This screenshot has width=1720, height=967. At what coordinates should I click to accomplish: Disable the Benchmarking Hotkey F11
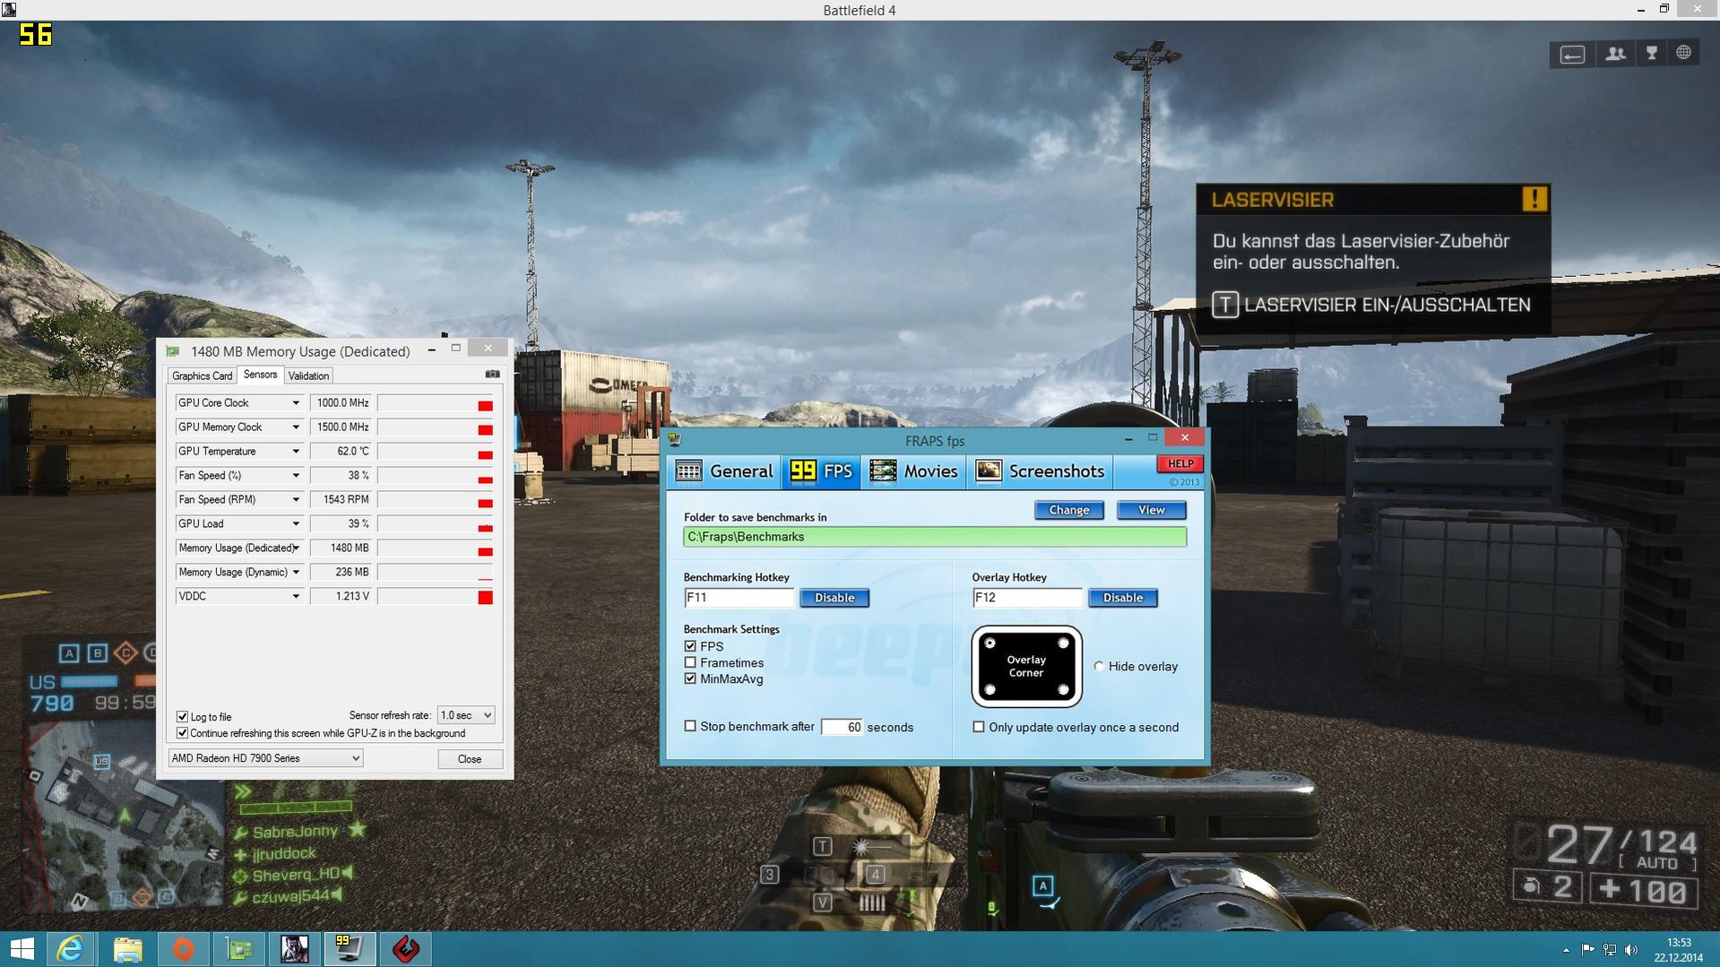[x=834, y=598]
